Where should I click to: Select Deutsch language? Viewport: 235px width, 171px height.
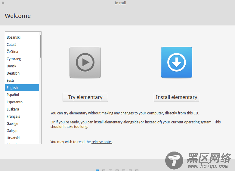click(22, 73)
